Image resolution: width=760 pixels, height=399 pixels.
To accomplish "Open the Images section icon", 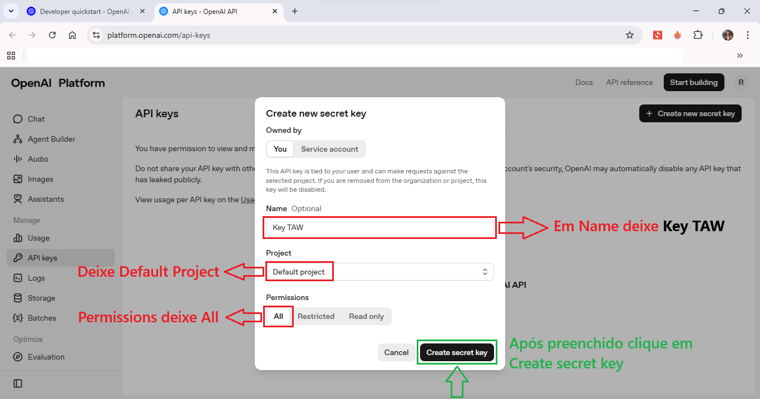I will coord(18,179).
